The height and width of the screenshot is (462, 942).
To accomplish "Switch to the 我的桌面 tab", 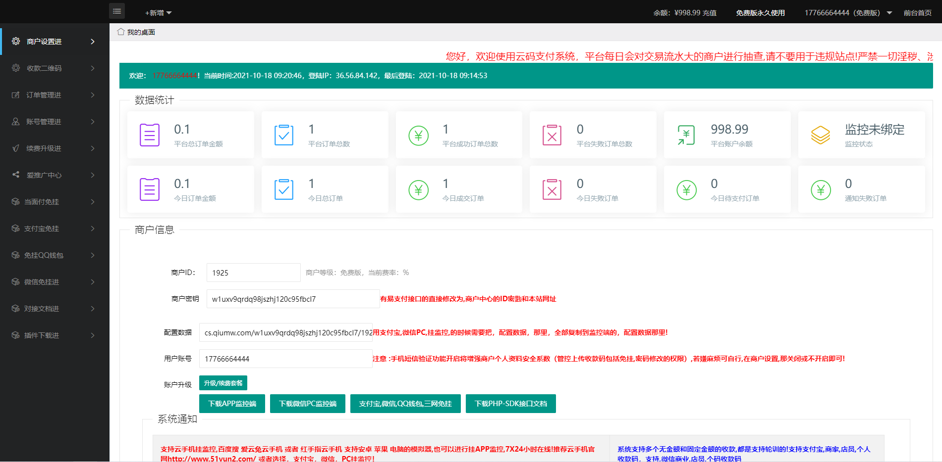I will coord(136,32).
